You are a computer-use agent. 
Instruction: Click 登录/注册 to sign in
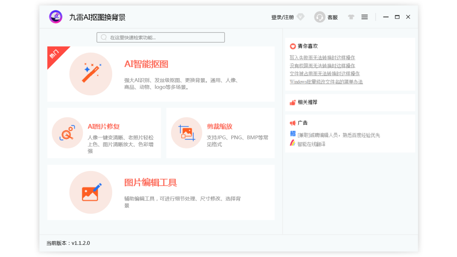point(282,17)
